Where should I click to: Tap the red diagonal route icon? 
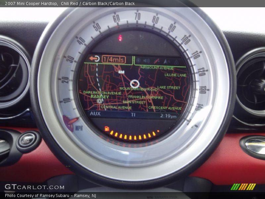pos(157,61)
